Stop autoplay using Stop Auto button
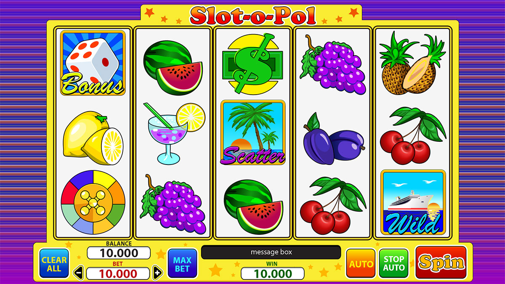Image resolution: width=505 pixels, height=284 pixels. click(x=393, y=263)
